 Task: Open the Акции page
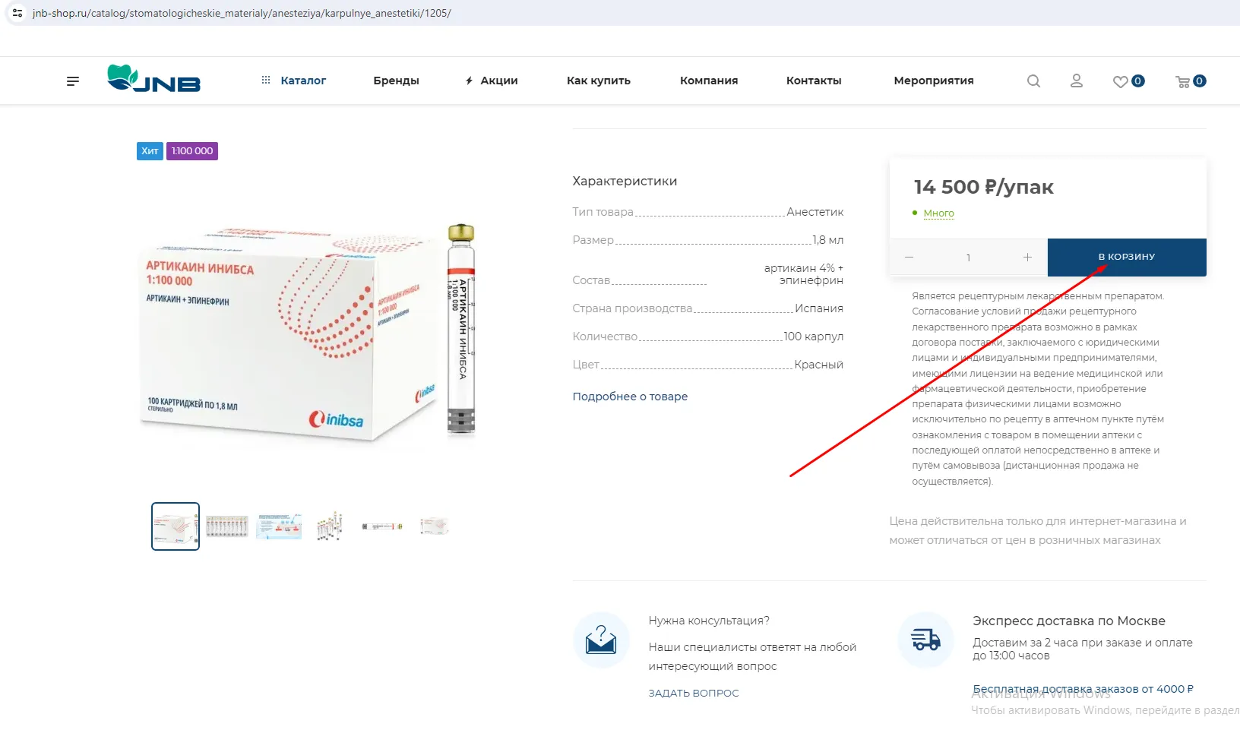(492, 81)
